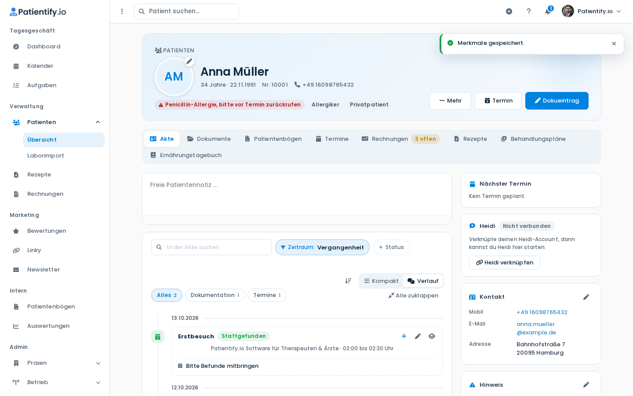Screen dimensions: 633x396
Task: Open the Rechnungen tab
Action: [400, 139]
